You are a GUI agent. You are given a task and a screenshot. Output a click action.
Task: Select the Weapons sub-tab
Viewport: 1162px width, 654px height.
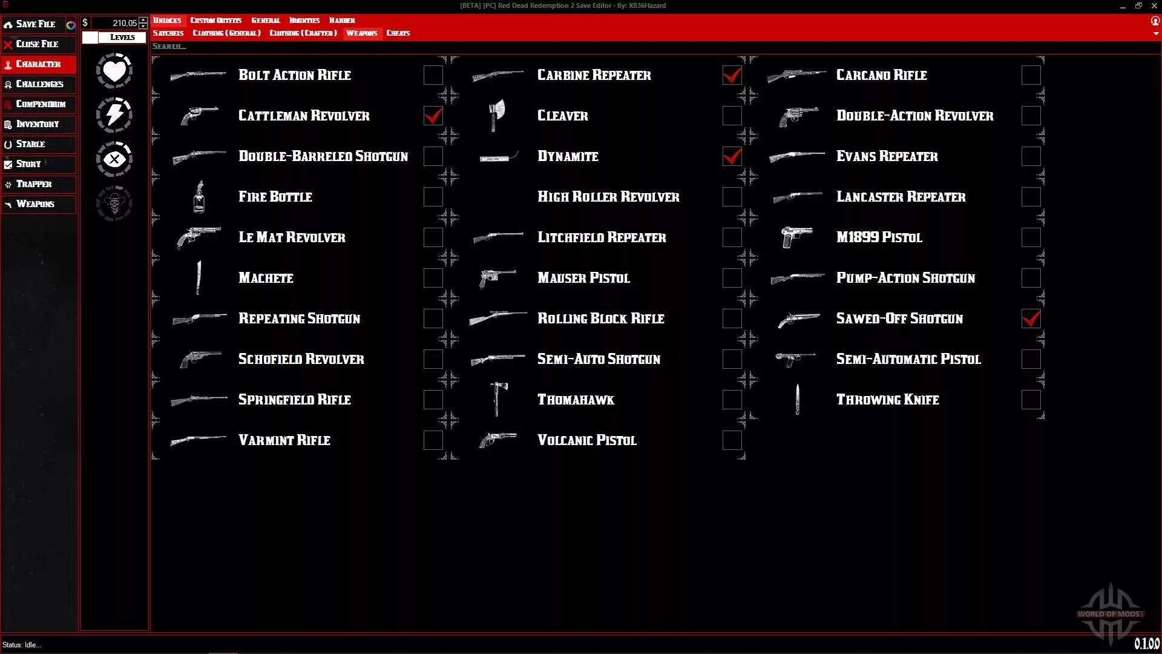(361, 33)
